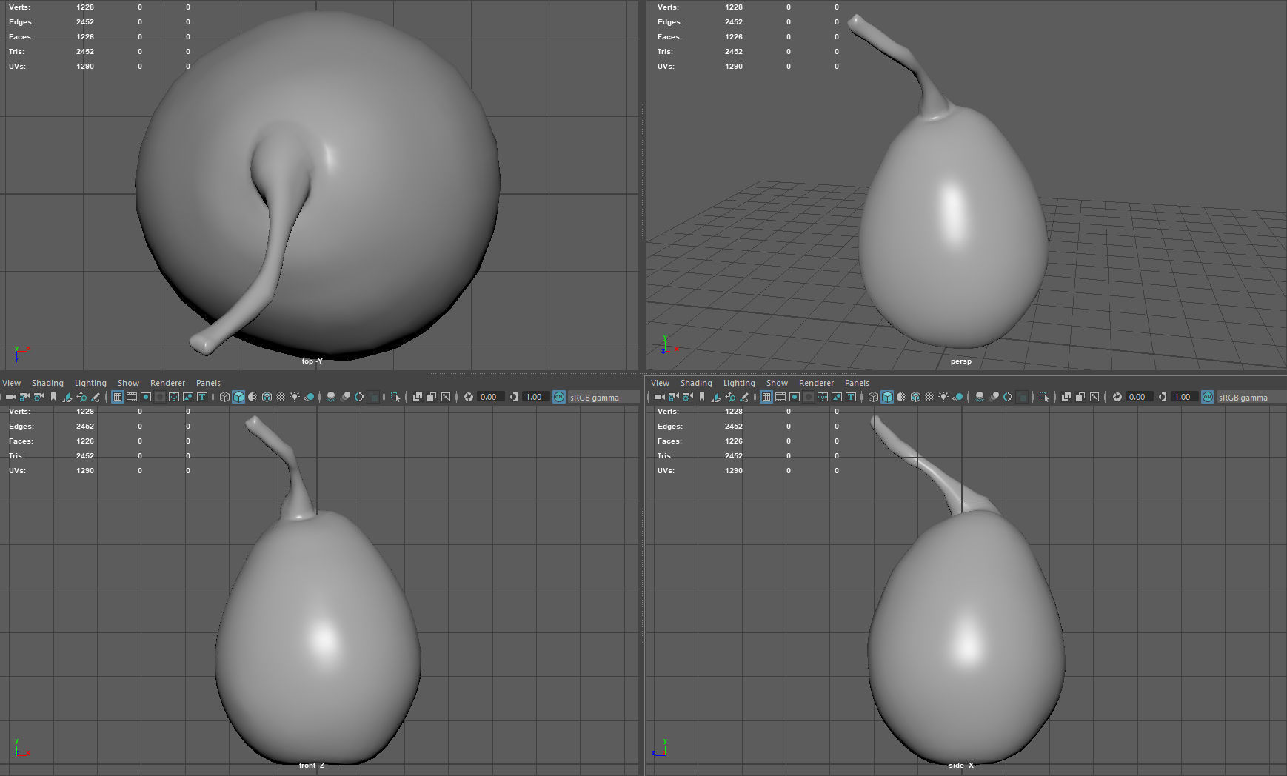
Task: Open Show menu of side panel
Action: pos(777,383)
